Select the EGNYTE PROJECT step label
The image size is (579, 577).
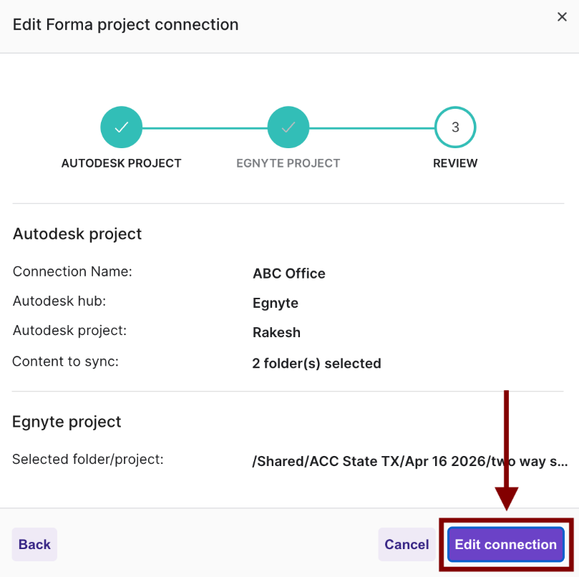(288, 163)
